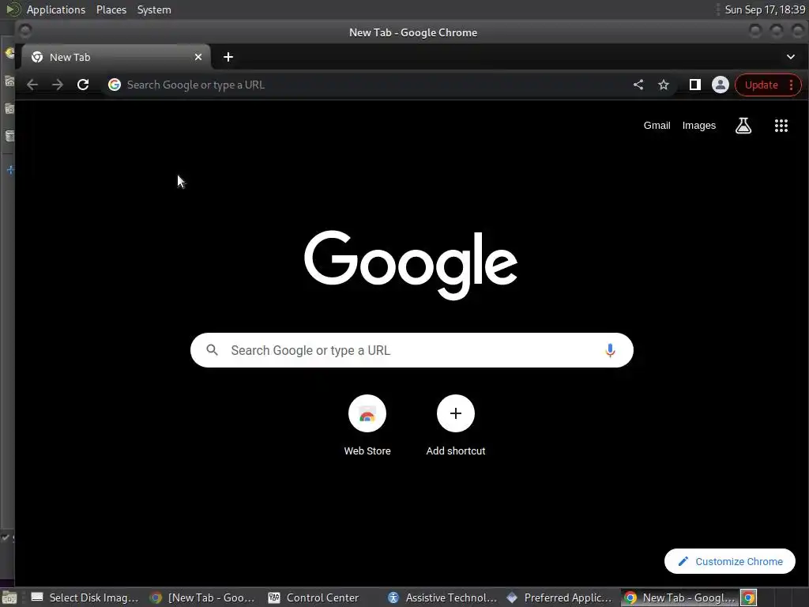809x607 pixels.
Task: Open Gmail link
Action: point(657,126)
